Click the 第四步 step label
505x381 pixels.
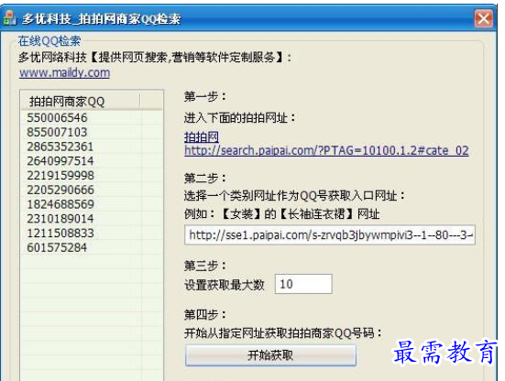204,315
